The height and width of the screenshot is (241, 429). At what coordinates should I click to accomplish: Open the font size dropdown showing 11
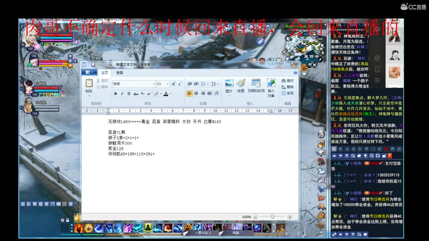pyautogui.click(x=167, y=84)
